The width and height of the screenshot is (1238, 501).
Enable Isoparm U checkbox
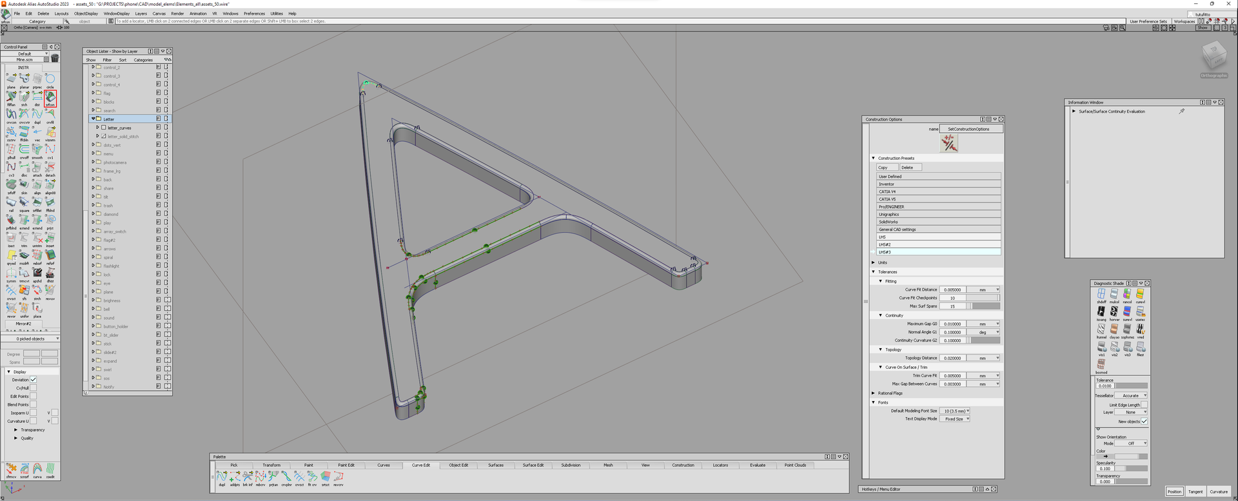pyautogui.click(x=34, y=413)
